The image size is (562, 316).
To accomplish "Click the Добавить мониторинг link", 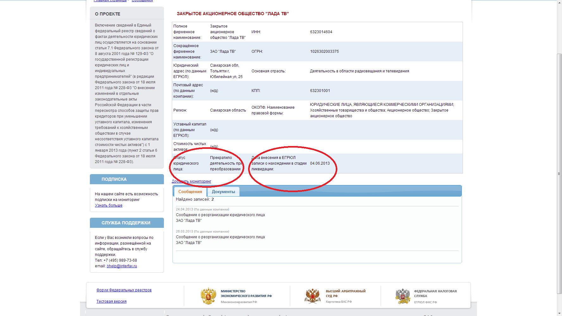I will (191, 181).
